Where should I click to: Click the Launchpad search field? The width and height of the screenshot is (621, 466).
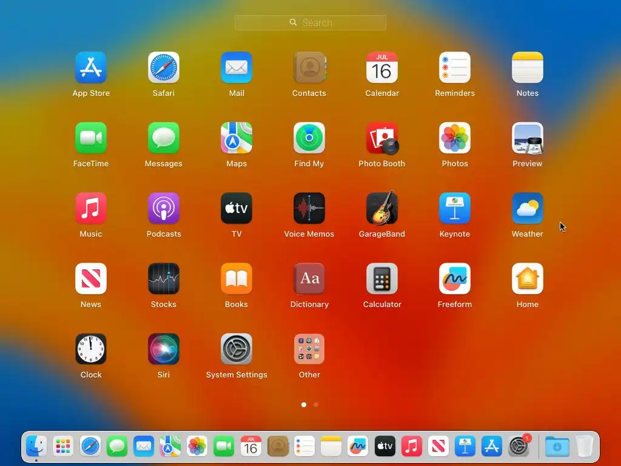tap(310, 22)
